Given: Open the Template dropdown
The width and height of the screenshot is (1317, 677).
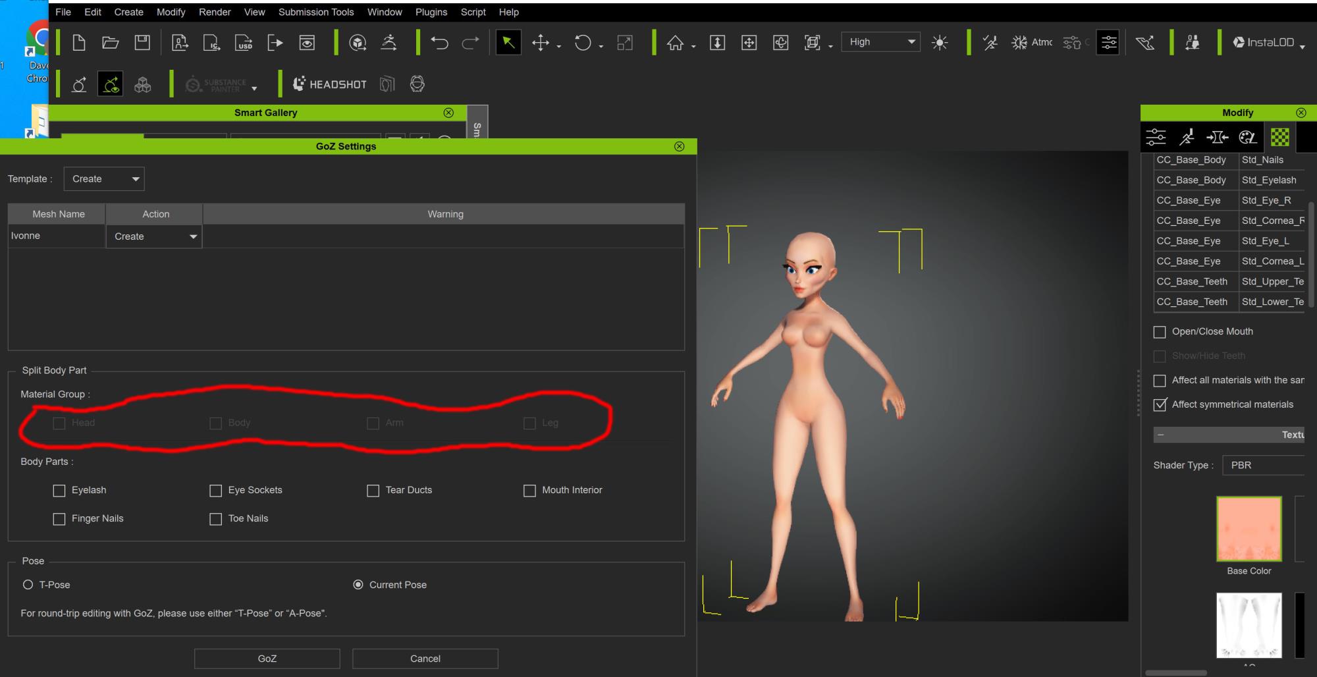Looking at the screenshot, I should click(x=104, y=179).
